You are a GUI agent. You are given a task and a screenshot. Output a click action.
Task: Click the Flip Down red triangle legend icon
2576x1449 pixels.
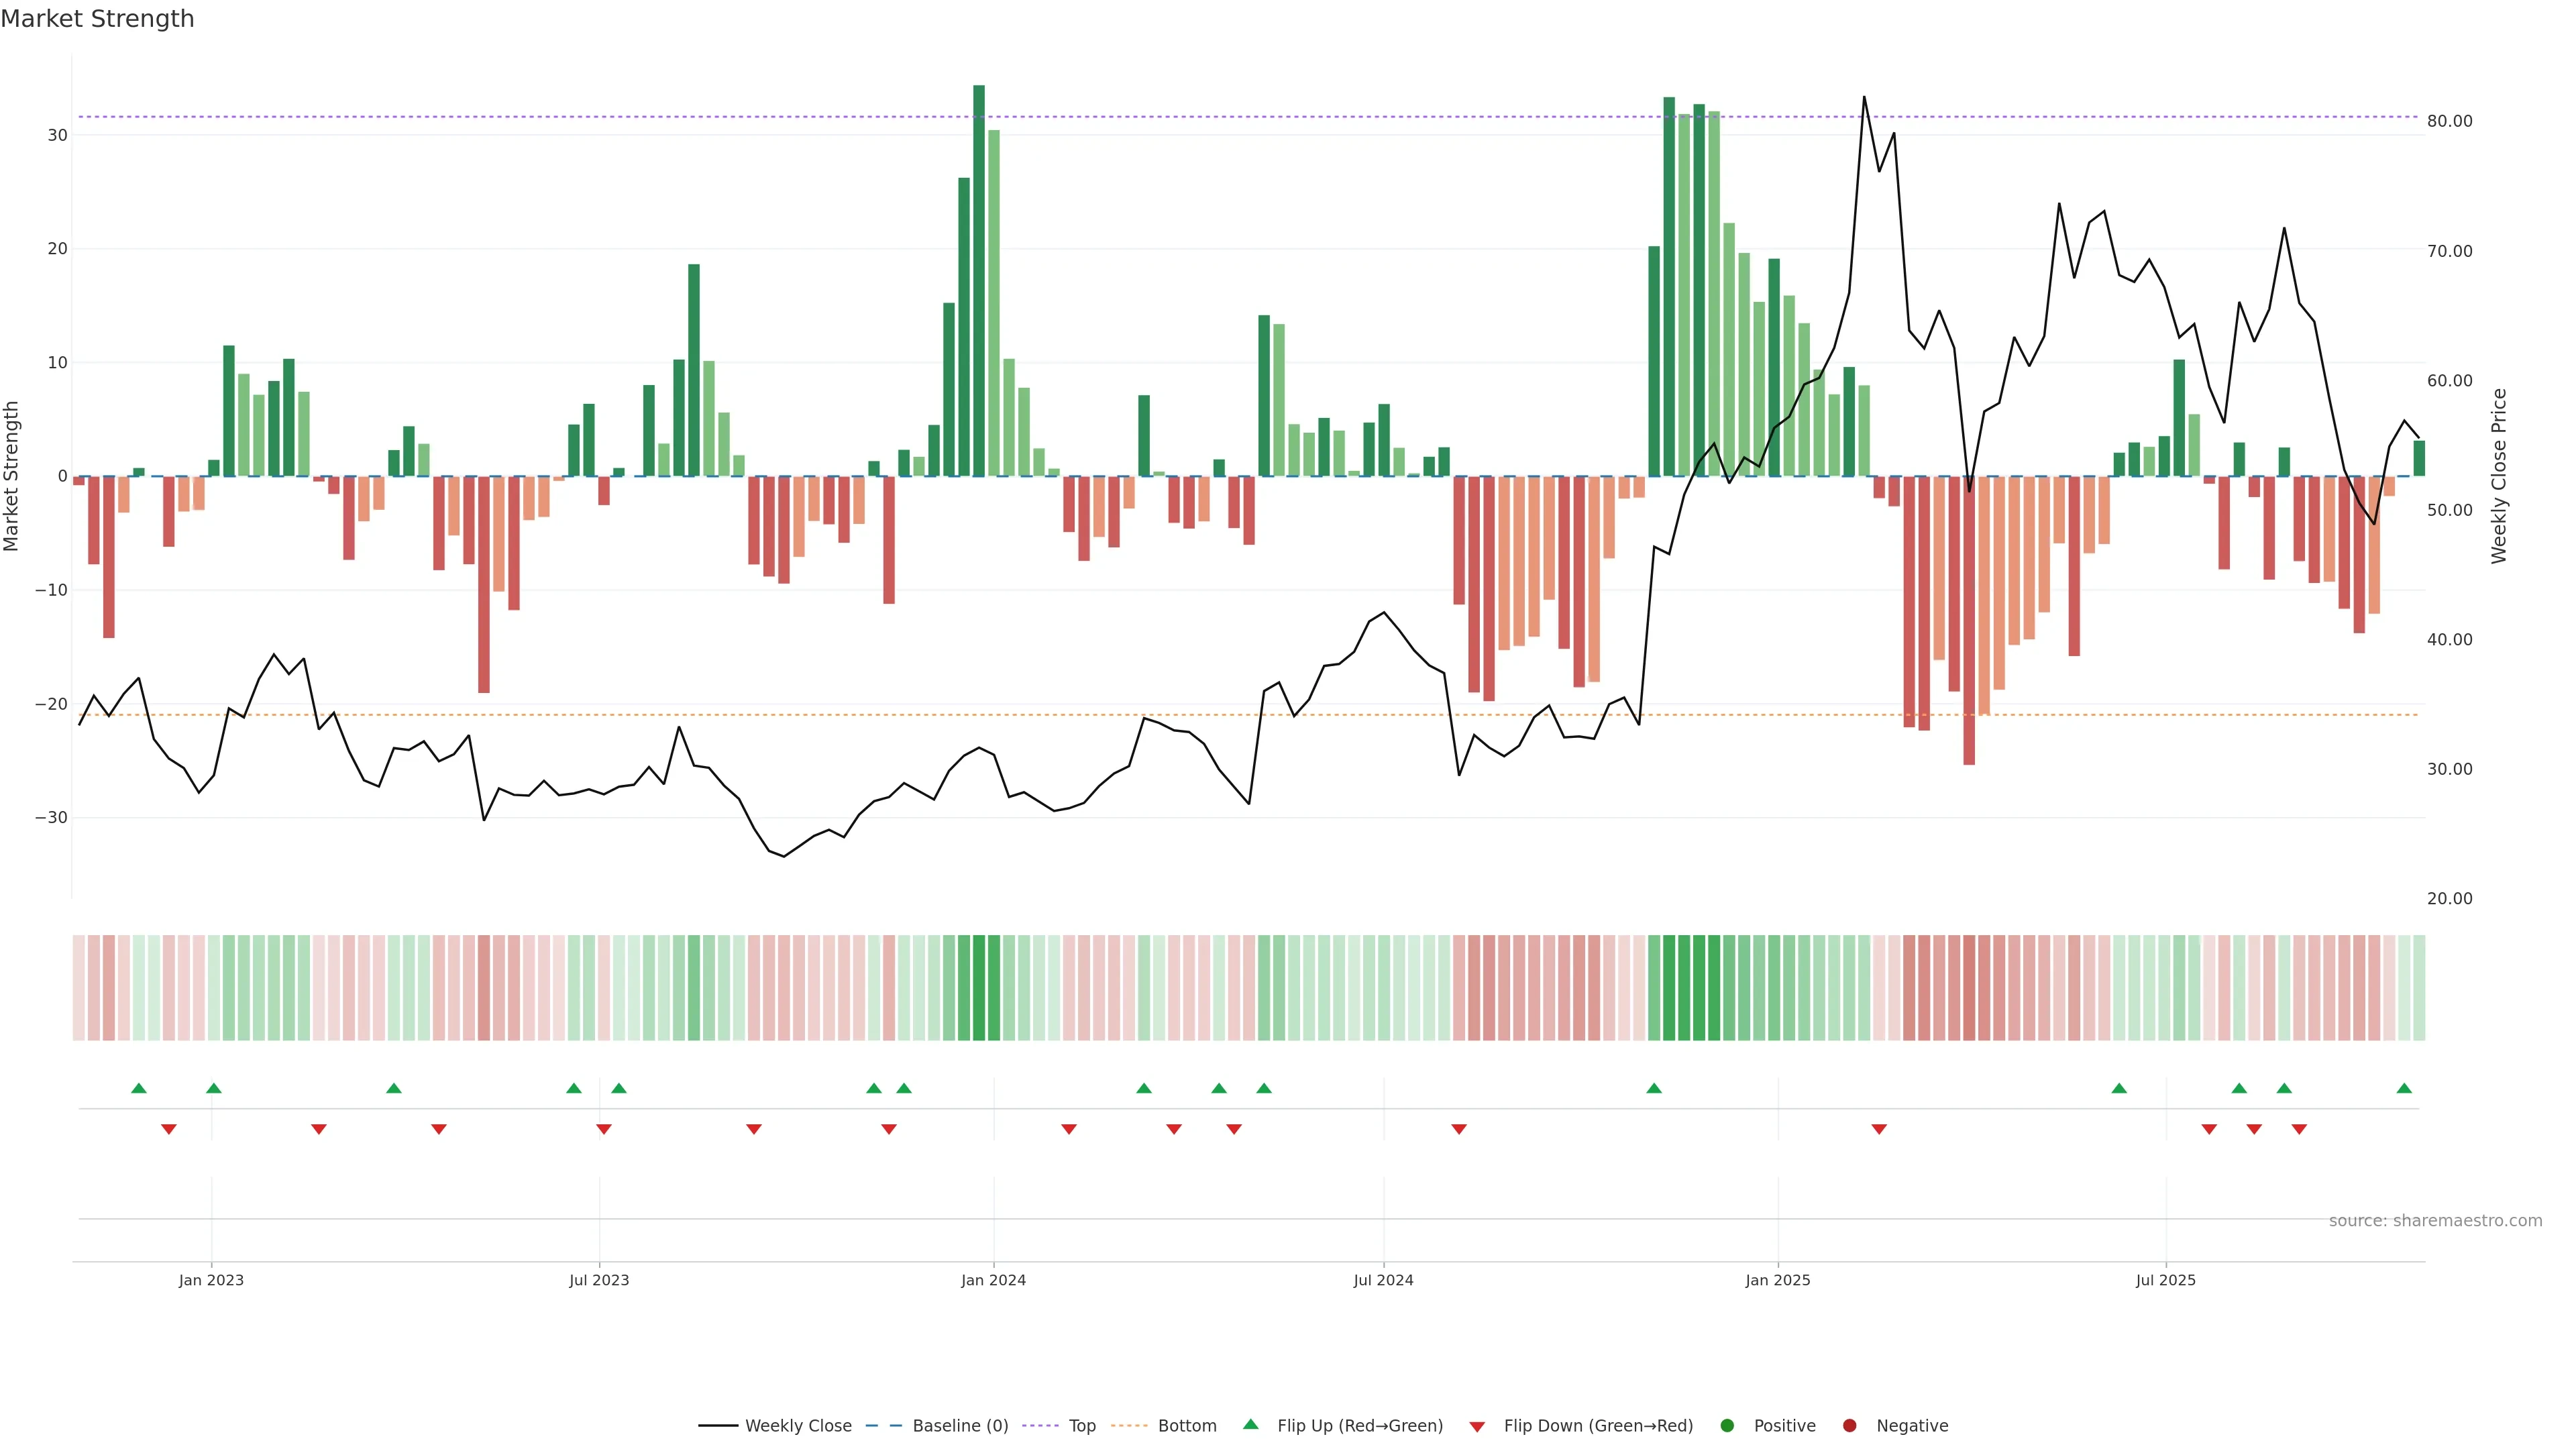click(1477, 1427)
